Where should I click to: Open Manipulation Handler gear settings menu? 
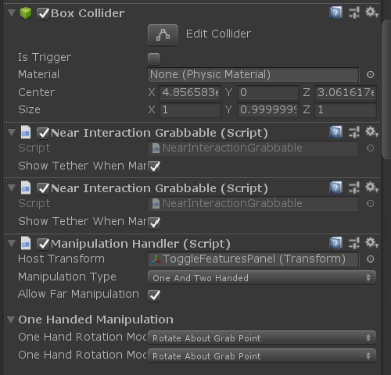[x=371, y=243]
